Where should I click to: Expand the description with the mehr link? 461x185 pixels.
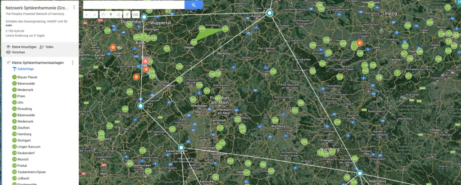[9, 26]
